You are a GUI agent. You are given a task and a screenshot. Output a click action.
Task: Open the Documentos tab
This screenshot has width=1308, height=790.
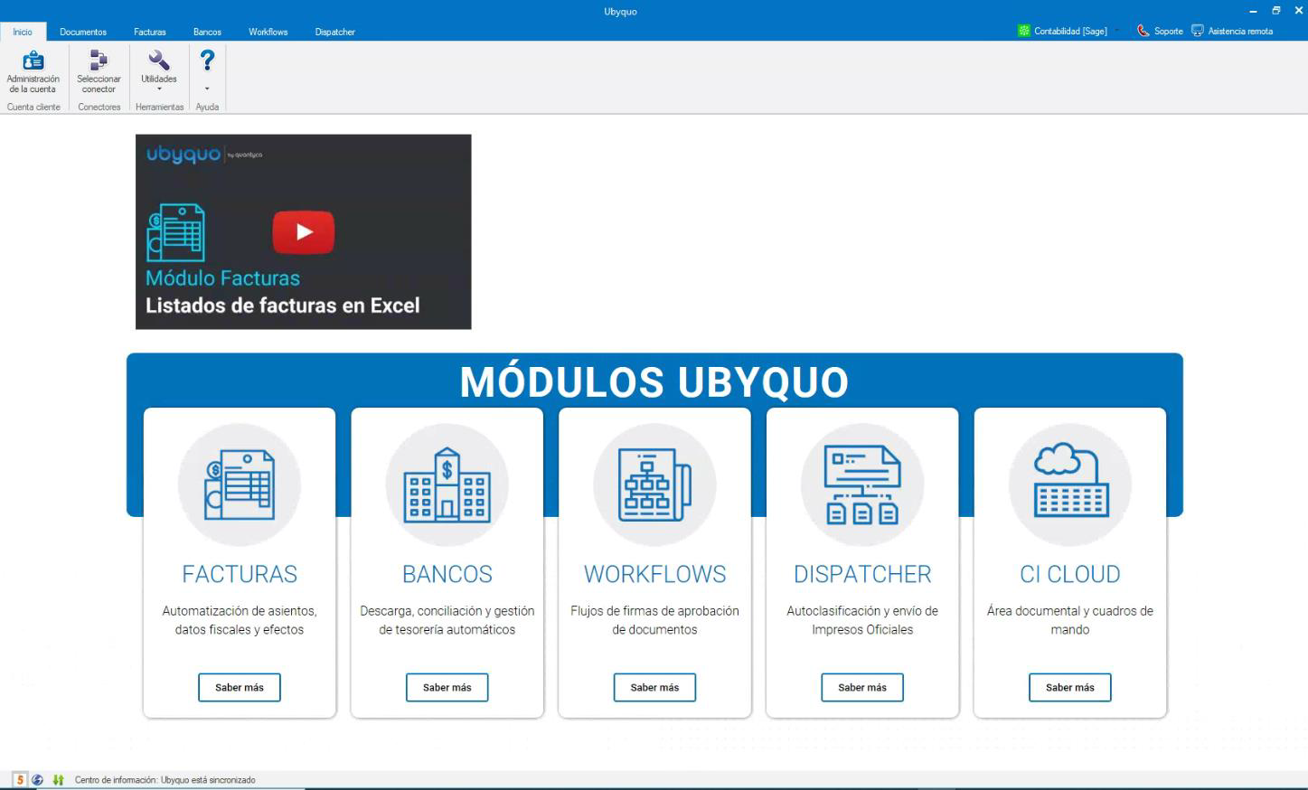[x=83, y=32]
